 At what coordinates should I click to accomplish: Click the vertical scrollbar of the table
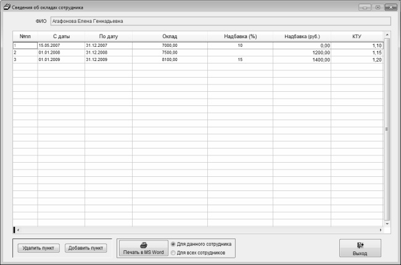click(387, 129)
